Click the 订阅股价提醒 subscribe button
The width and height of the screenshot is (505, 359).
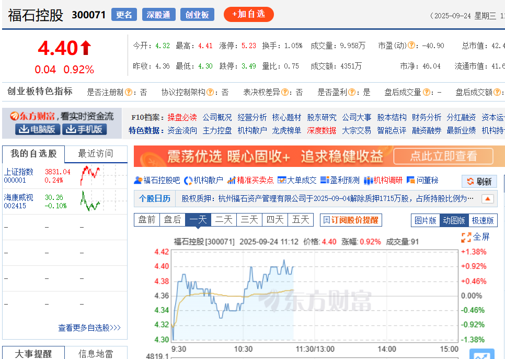[x=351, y=220]
